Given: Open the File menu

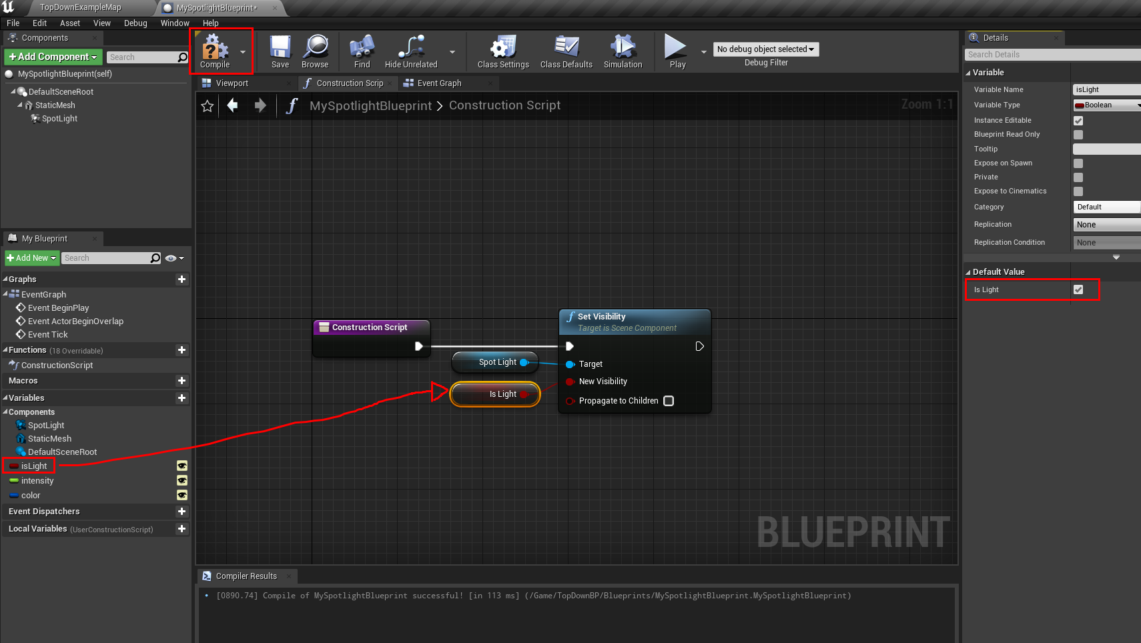Looking at the screenshot, I should pyautogui.click(x=13, y=23).
